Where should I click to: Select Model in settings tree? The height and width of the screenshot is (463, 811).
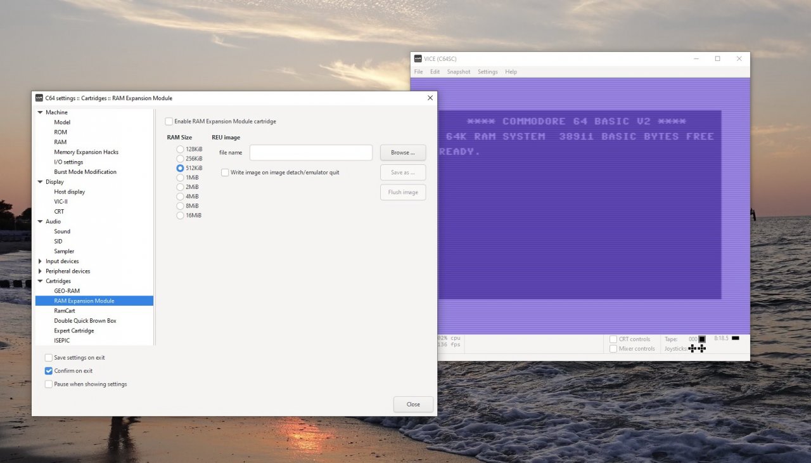point(62,122)
